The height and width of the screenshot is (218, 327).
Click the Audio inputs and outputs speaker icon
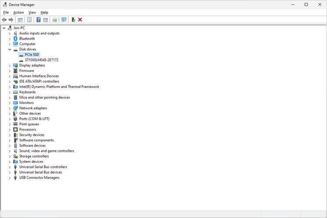[x=15, y=33]
